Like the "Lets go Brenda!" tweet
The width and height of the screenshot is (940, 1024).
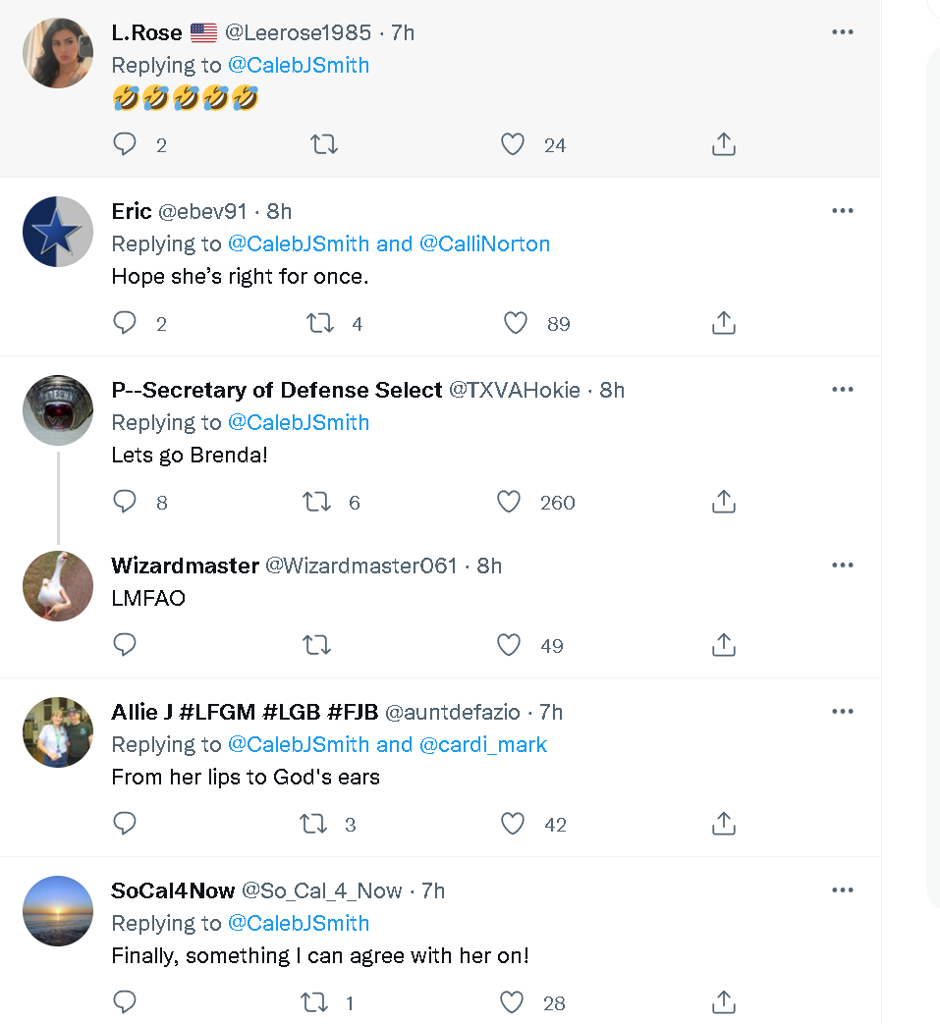coord(509,503)
